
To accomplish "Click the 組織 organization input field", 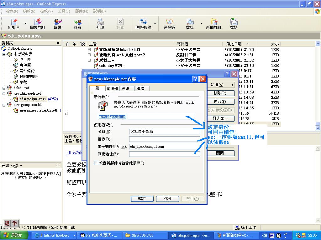I will point(165,139).
